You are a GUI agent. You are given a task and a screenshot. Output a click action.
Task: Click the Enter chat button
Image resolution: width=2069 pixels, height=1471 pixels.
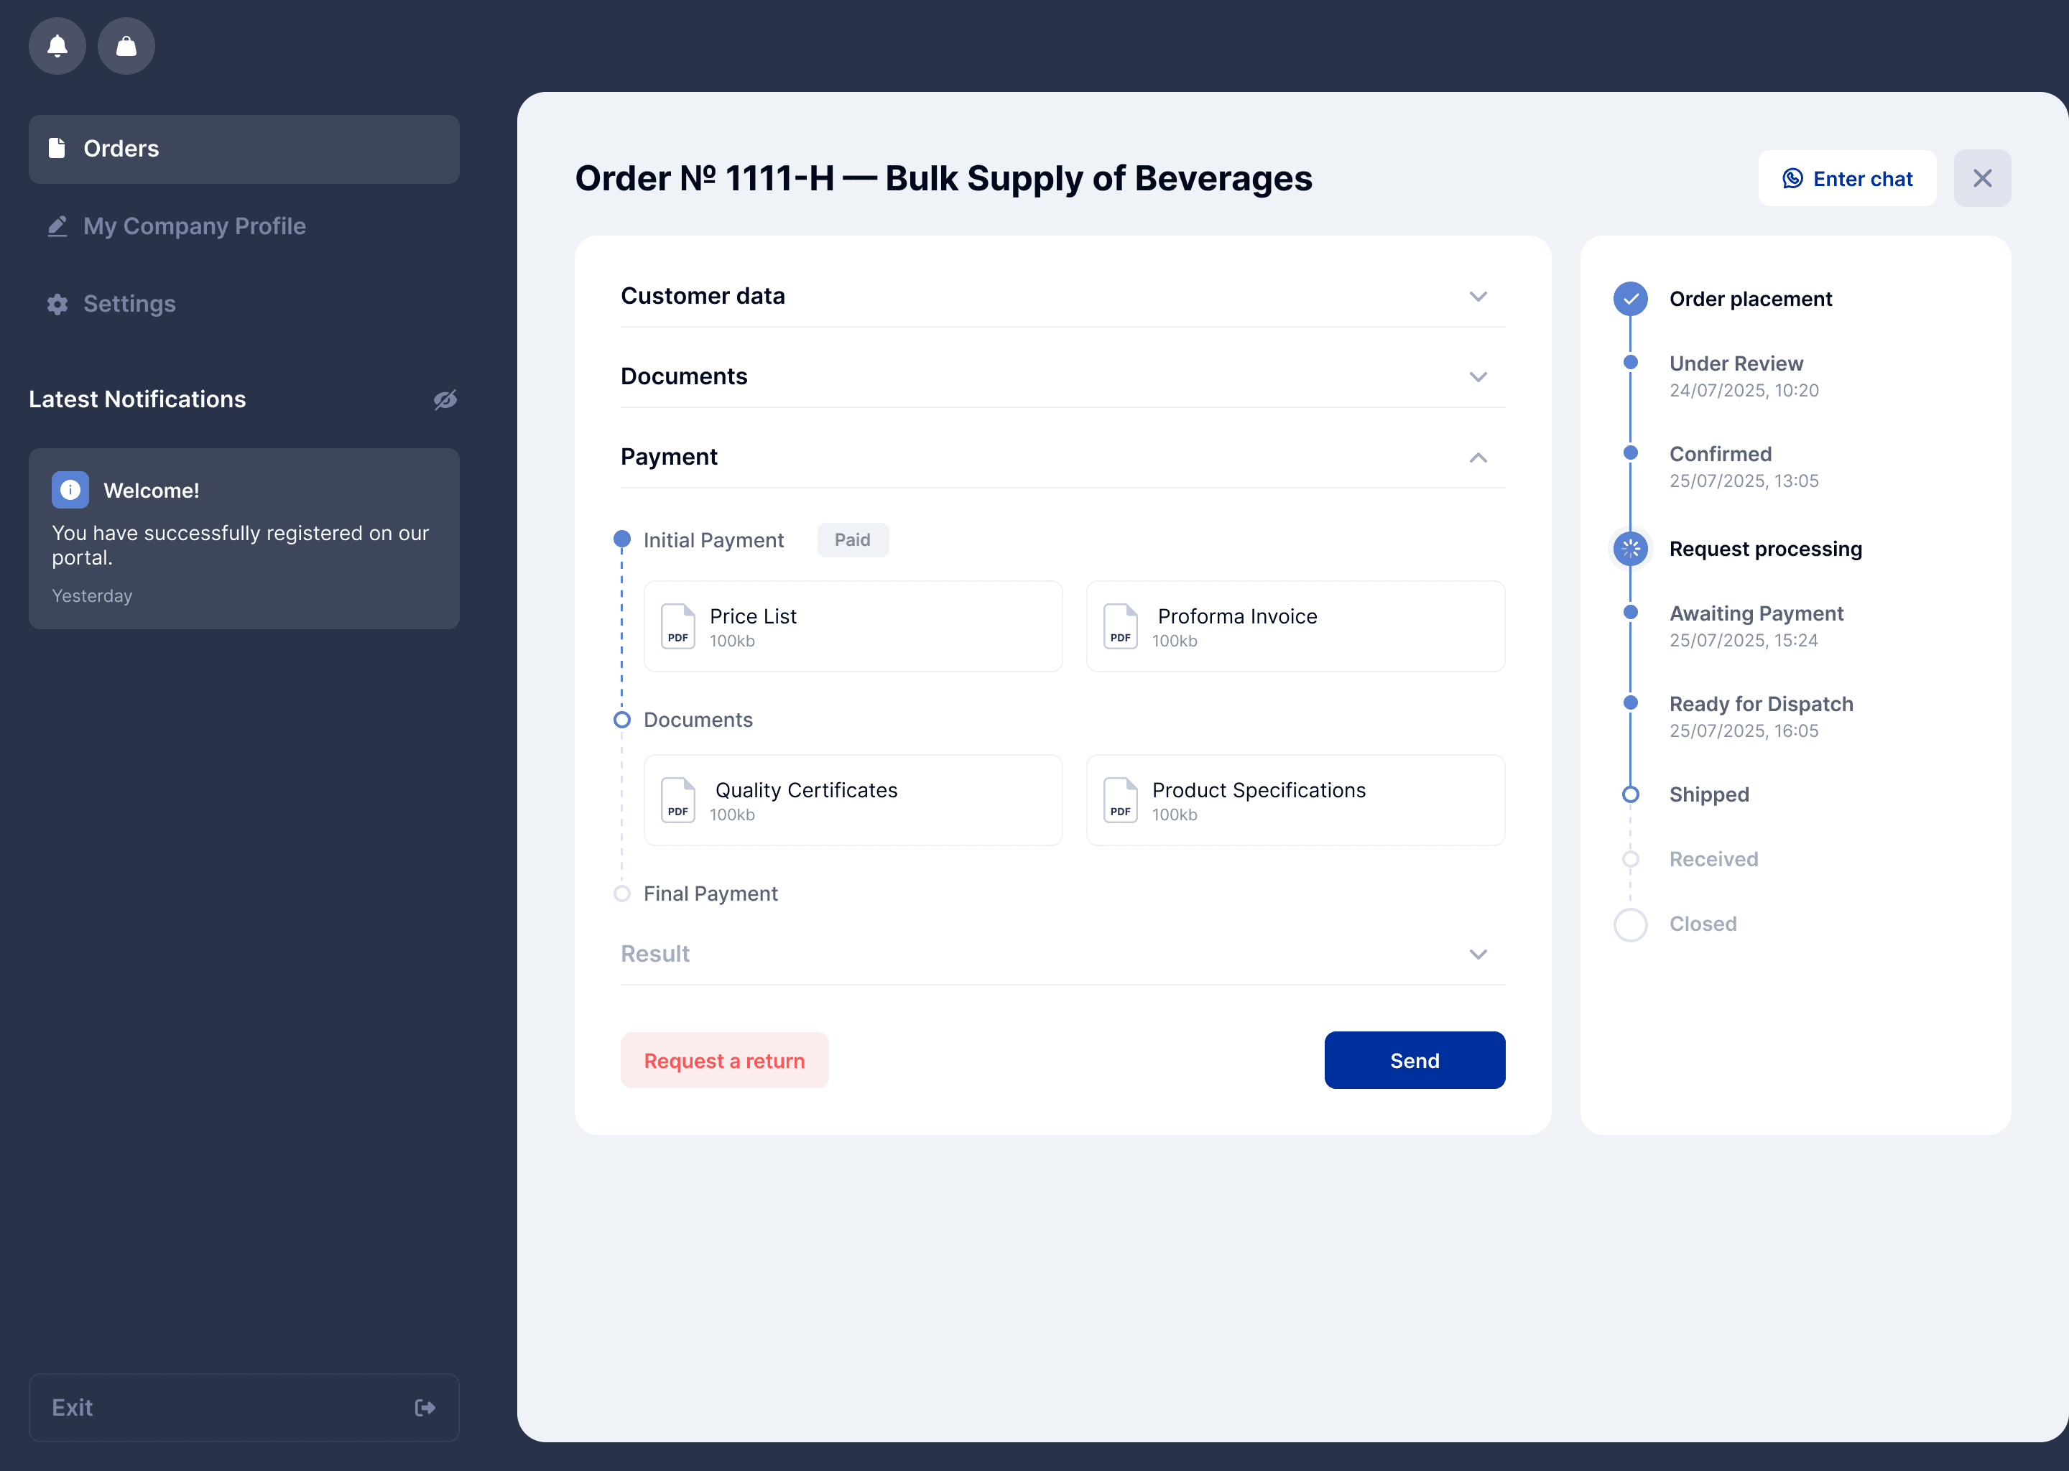tap(1846, 178)
